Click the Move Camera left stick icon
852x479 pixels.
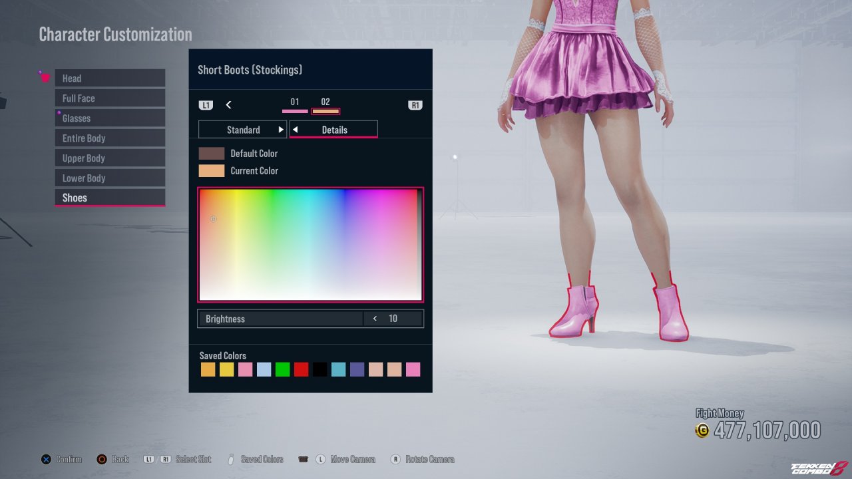click(x=320, y=459)
